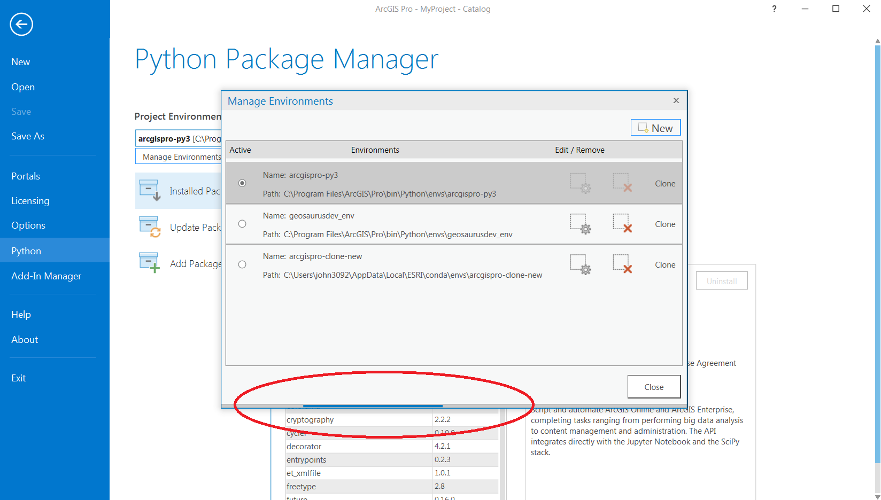Select New in the left menu
The width and height of the screenshot is (881, 500).
click(21, 62)
